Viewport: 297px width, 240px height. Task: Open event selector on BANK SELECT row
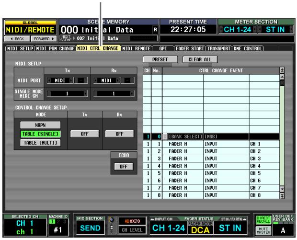pos(165,137)
